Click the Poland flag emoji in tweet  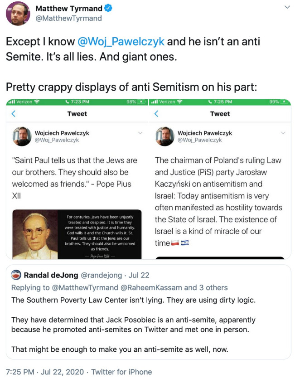point(175,243)
